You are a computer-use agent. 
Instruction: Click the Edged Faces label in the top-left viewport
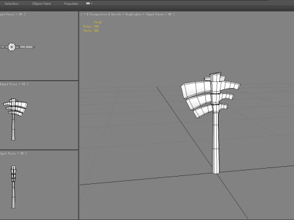click(x=7, y=14)
